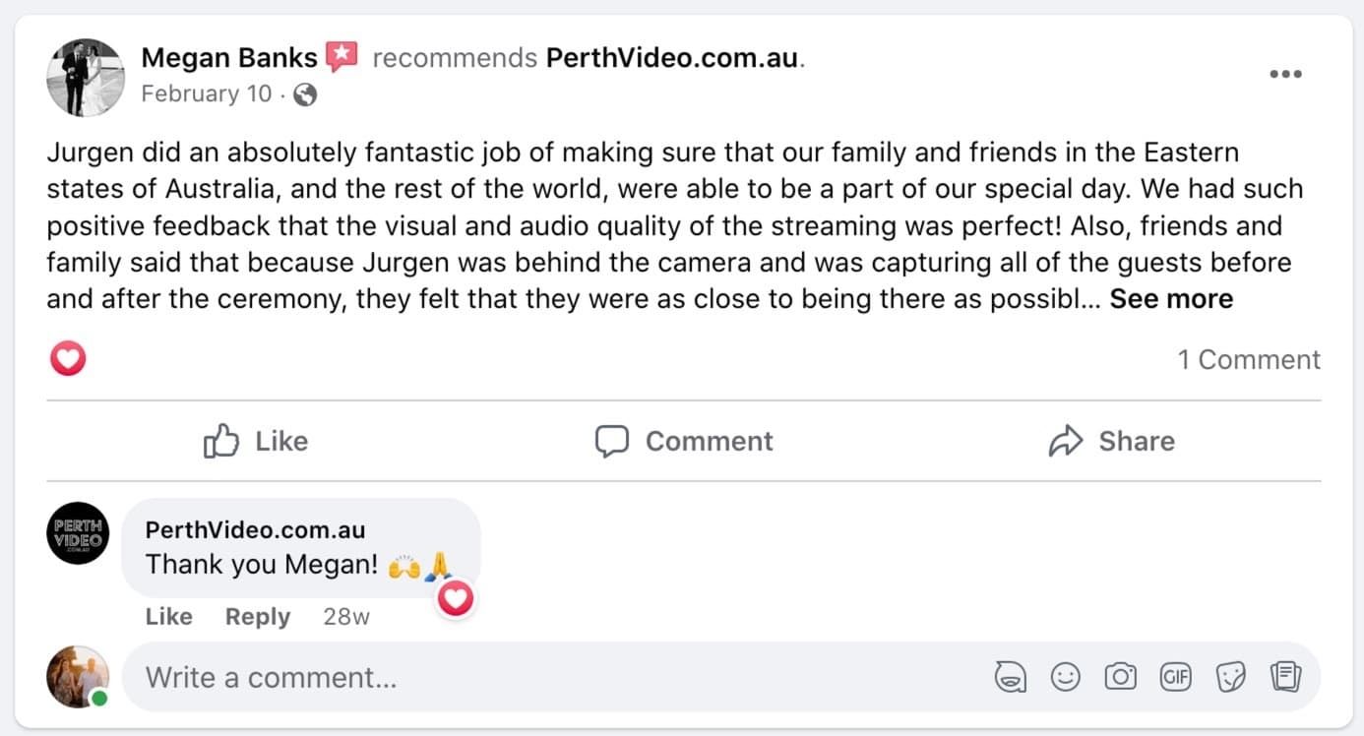View the heart reaction on the post
The width and height of the screenshot is (1364, 736).
pos(68,359)
